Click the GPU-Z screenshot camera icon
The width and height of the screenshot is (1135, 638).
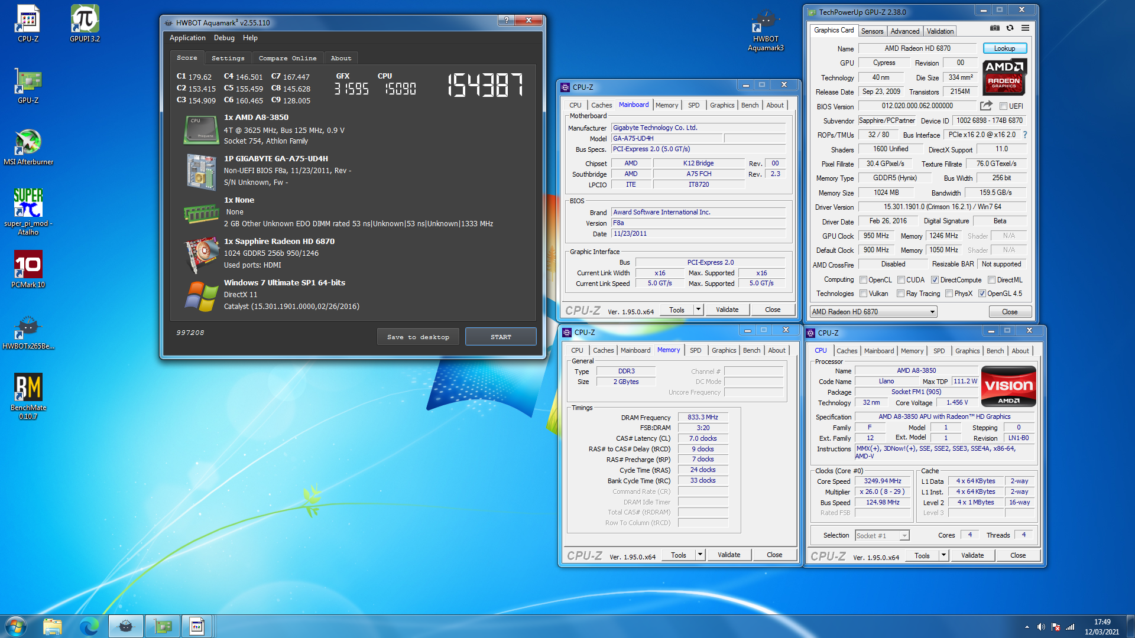click(x=995, y=28)
